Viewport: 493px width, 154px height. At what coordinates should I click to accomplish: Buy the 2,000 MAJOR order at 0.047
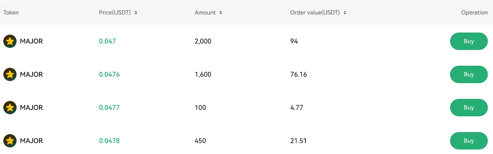point(469,41)
